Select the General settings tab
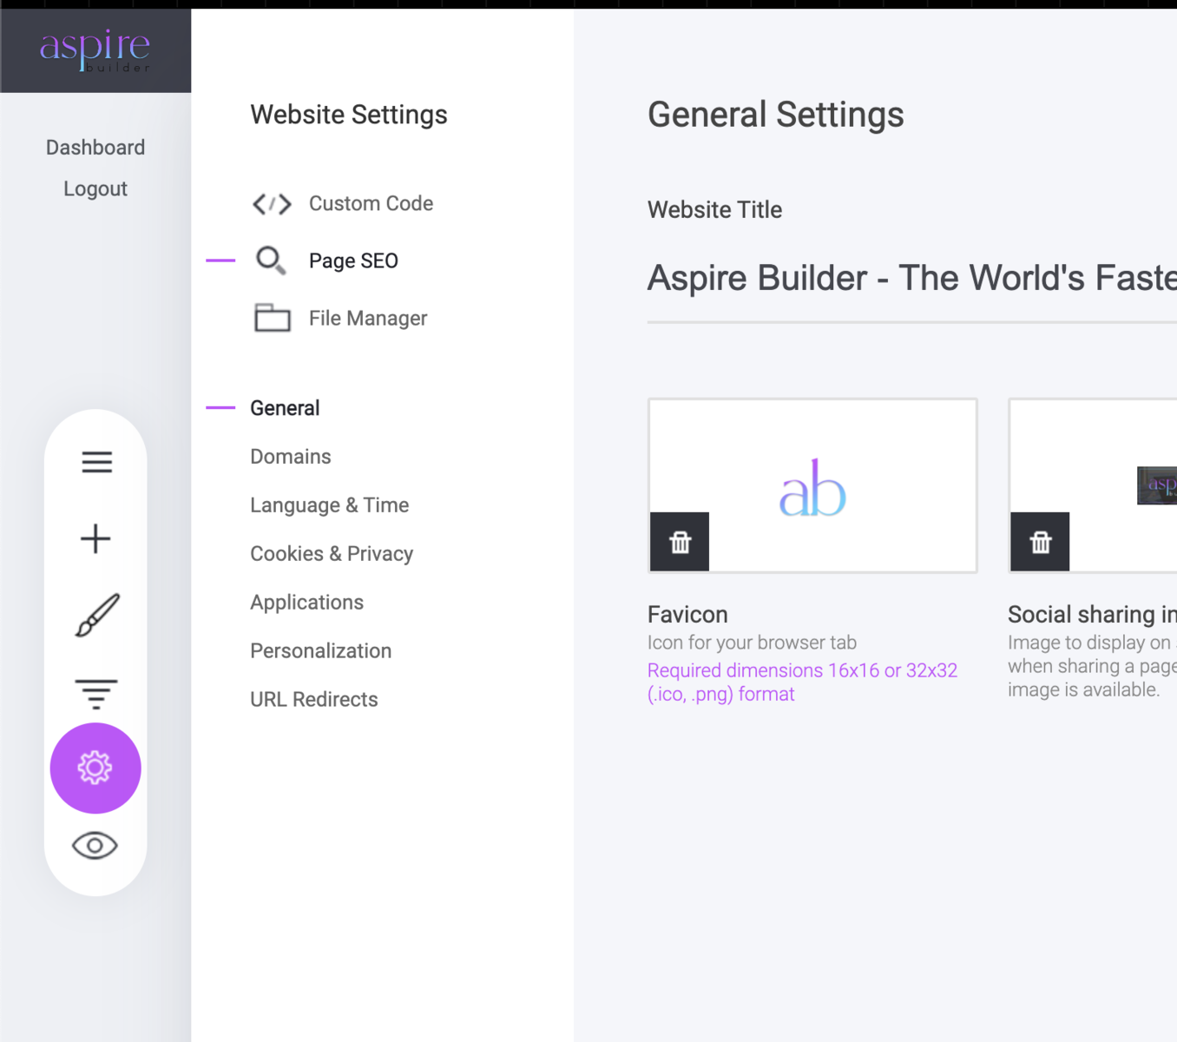Image resolution: width=1177 pixels, height=1042 pixels. [x=285, y=408]
